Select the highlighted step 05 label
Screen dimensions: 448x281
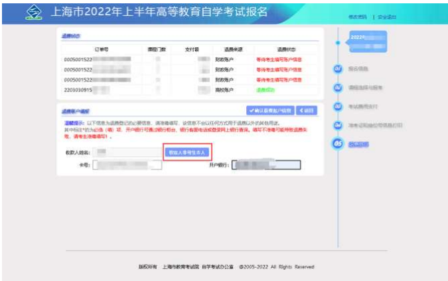click(358, 144)
